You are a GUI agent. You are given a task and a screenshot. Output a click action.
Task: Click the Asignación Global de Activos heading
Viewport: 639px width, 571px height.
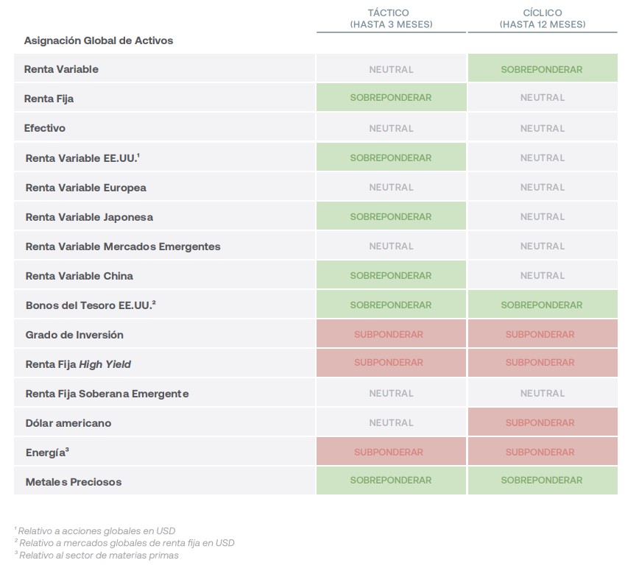tap(99, 40)
